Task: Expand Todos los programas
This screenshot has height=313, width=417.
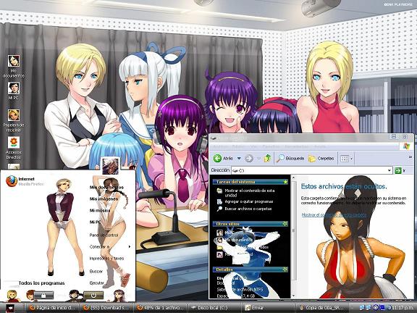Action: click(41, 283)
